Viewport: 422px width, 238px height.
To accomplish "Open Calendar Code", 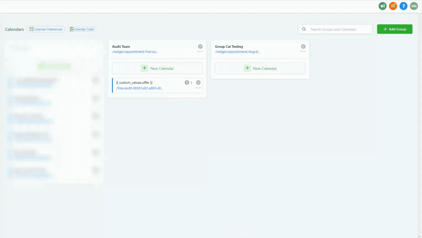I will pyautogui.click(x=82, y=29).
